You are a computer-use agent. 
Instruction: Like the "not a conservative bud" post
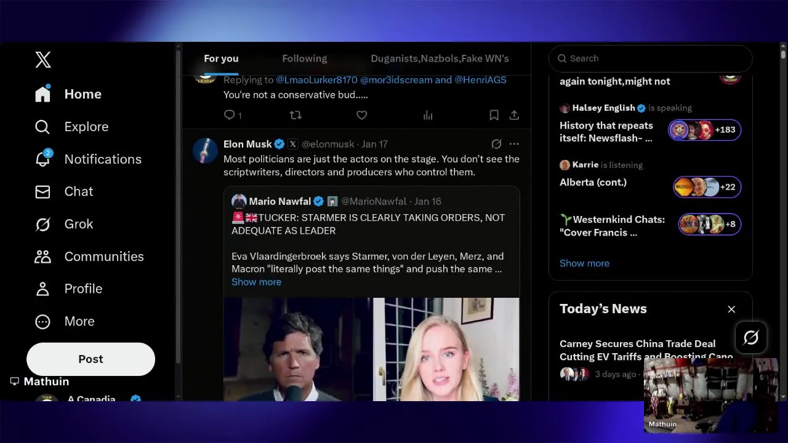tap(362, 115)
